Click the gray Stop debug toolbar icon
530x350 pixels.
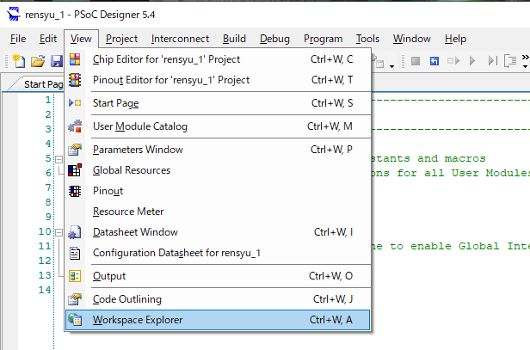pos(416,61)
